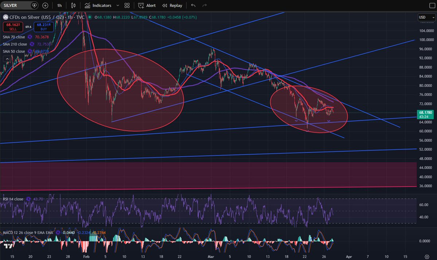Expand the chevron next to Indicators

coord(118,5)
